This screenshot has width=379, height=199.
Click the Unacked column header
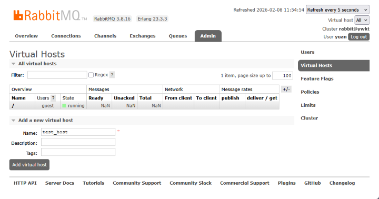(124, 98)
